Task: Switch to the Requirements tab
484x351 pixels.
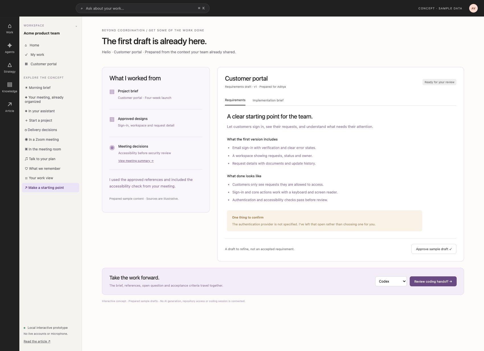Action: click(x=235, y=100)
